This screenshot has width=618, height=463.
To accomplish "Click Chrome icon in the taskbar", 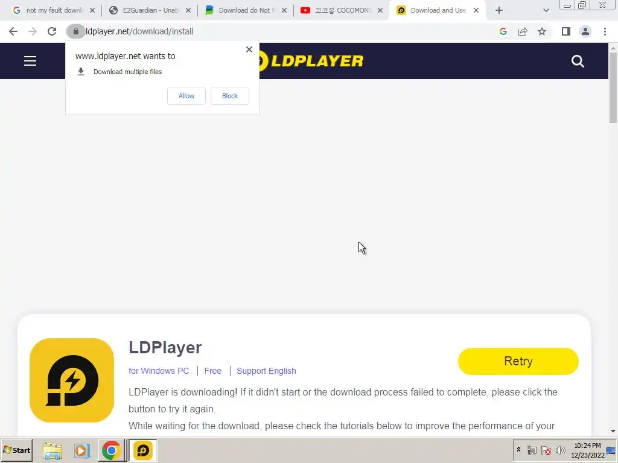I will (x=111, y=450).
